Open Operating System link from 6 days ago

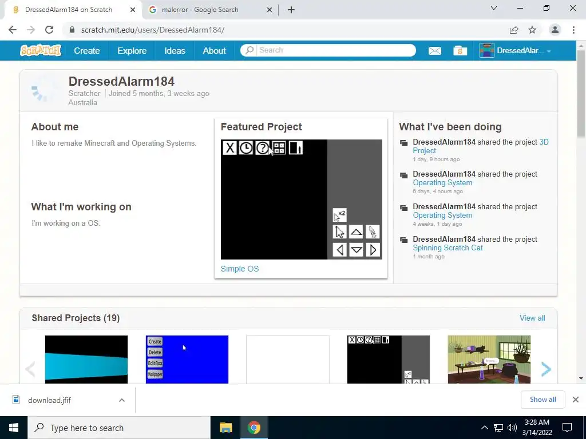click(442, 182)
